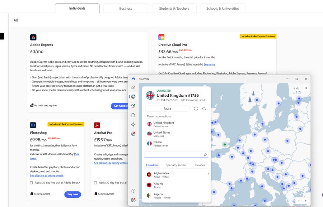The height and width of the screenshot is (207, 323).
Task: Click Buy now for Photoshop
Action: point(73,194)
